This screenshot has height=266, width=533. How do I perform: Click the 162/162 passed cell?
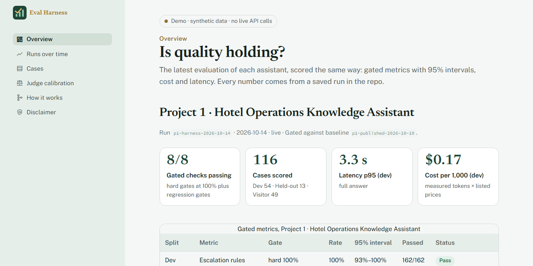(413, 260)
